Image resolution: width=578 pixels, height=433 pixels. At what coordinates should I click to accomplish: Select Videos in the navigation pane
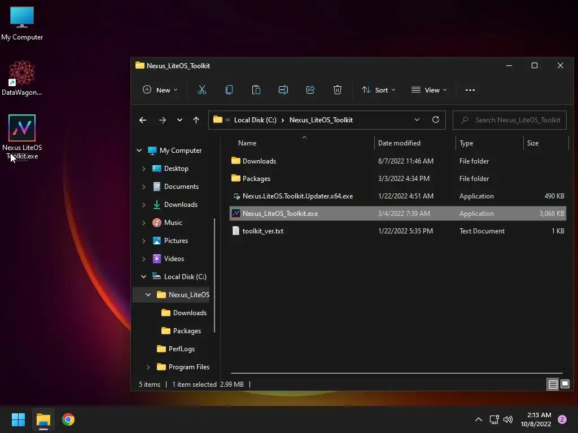pos(168,258)
